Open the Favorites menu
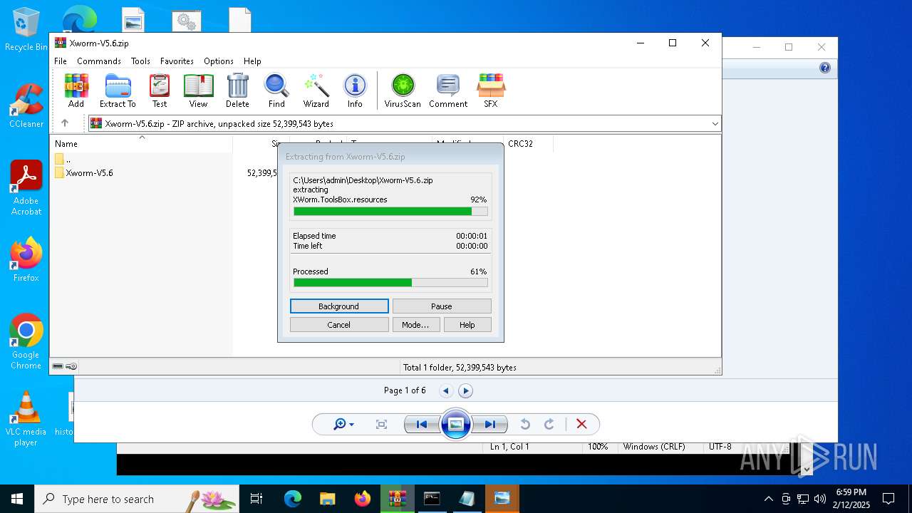This screenshot has width=912, height=513. tap(177, 61)
